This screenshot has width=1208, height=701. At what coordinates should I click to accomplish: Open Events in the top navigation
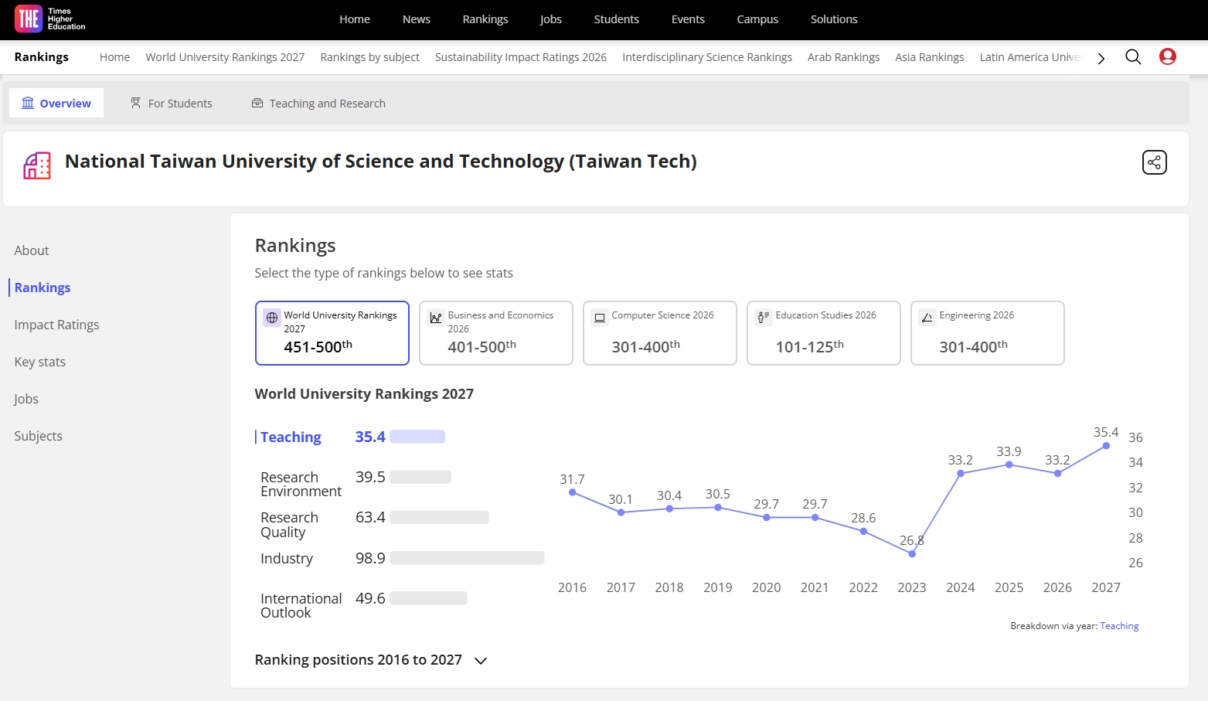click(688, 19)
